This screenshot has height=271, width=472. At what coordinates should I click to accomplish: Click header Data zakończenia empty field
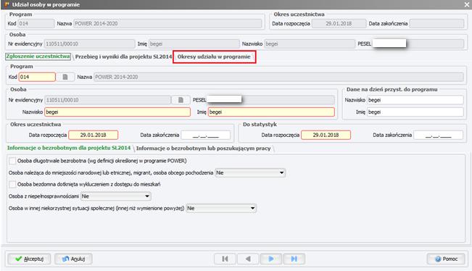(x=436, y=23)
